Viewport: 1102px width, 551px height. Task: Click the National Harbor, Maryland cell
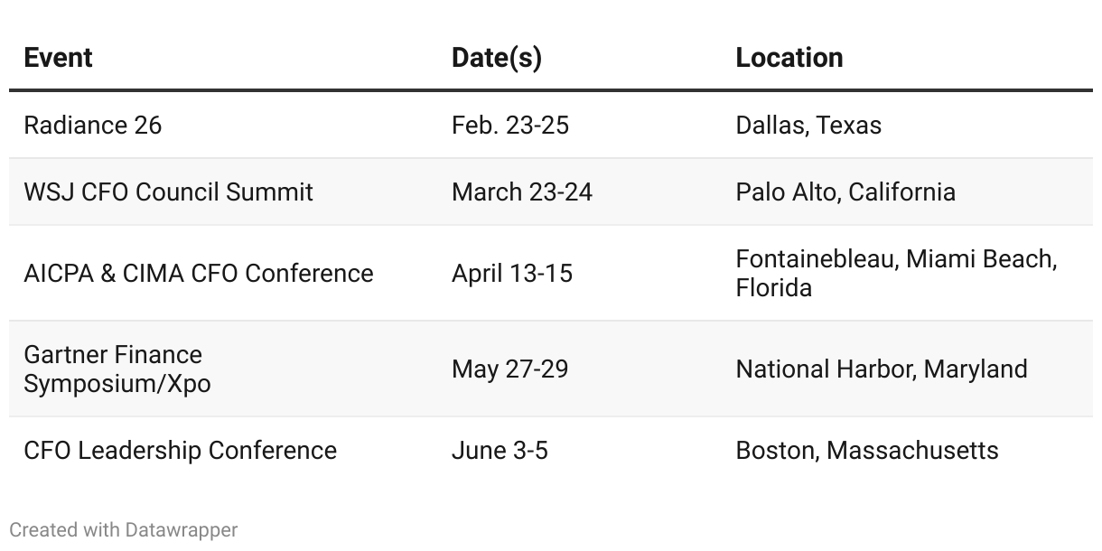882,369
